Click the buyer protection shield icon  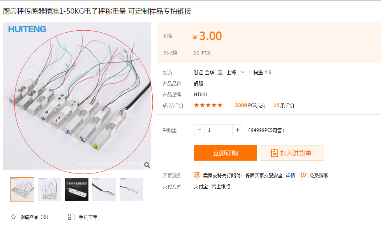pyautogui.click(x=197, y=175)
